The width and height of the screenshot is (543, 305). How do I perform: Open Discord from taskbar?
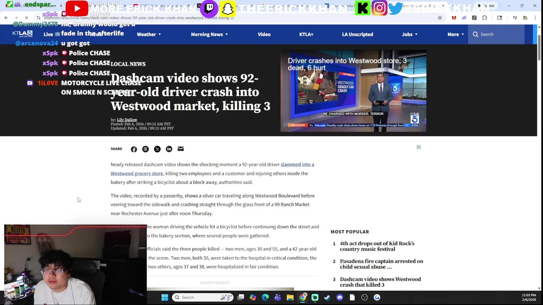point(339,297)
